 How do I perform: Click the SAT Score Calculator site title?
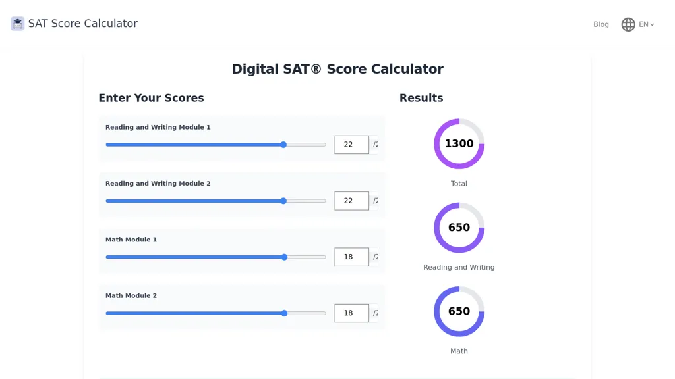[82, 24]
